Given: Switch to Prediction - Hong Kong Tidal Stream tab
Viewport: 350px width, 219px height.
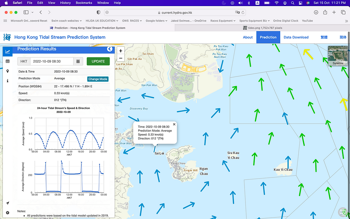Looking at the screenshot, I should (87, 28).
